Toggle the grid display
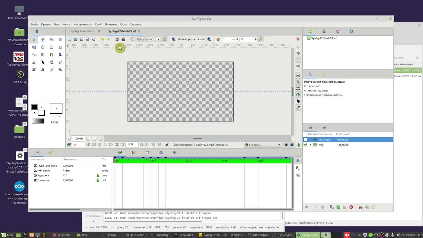Image resolution: width=423 pixels, height=238 pixels. [x=298, y=47]
